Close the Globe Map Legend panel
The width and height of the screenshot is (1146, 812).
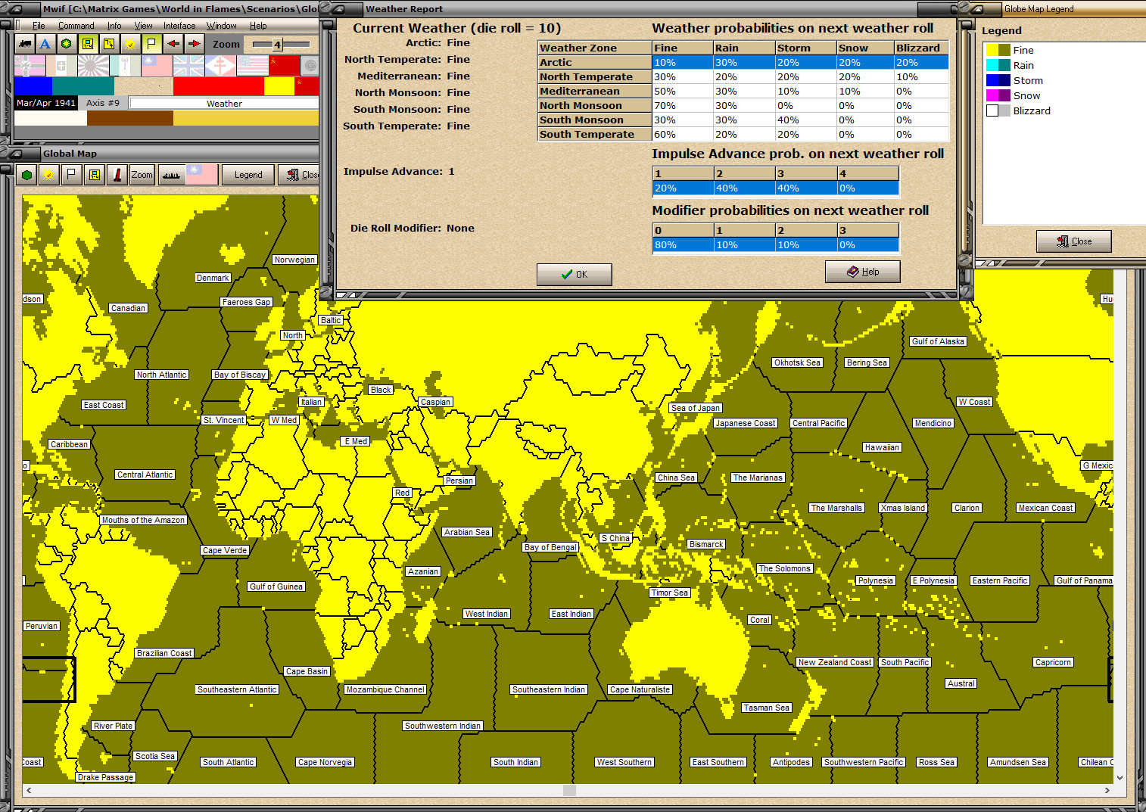click(1073, 241)
